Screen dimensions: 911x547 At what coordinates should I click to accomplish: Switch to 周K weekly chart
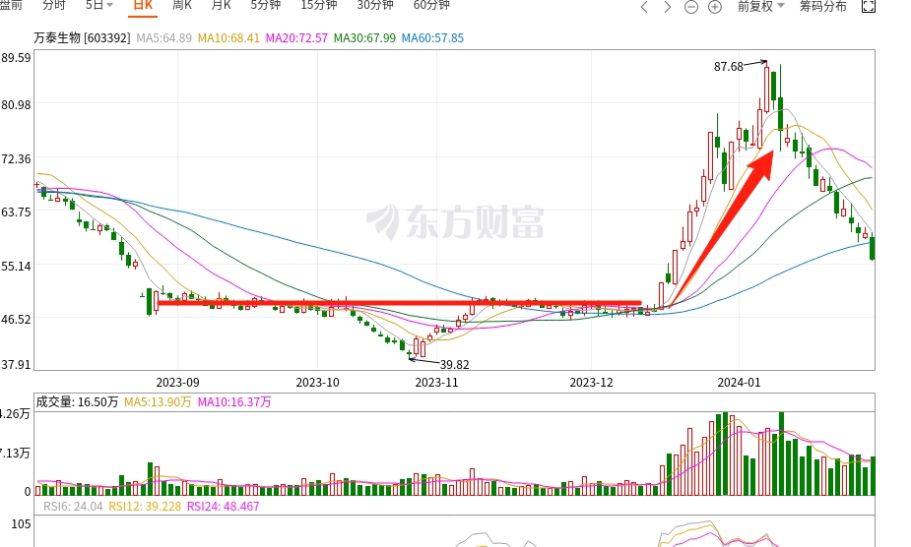(182, 5)
